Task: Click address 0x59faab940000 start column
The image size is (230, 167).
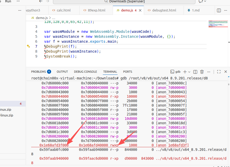Action: 54,158
